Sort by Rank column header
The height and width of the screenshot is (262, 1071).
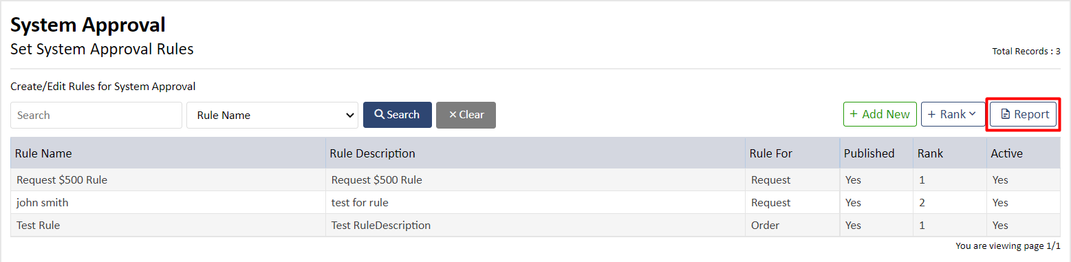tap(930, 153)
